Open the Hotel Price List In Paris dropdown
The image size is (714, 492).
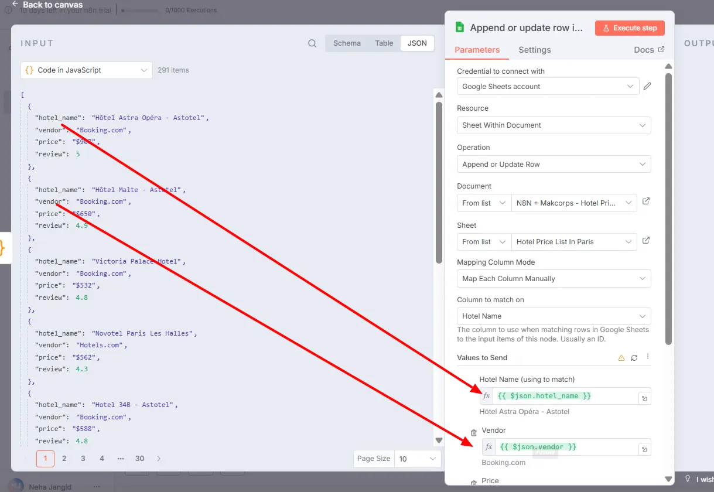pos(574,242)
